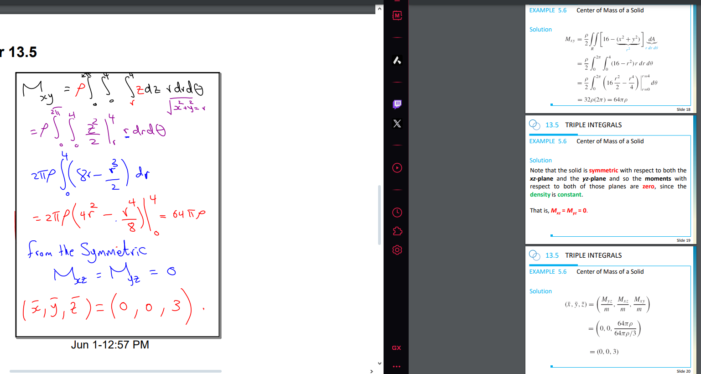The width and height of the screenshot is (701, 374).
Task: Open the Extensions puzzle icon
Action: (397, 231)
